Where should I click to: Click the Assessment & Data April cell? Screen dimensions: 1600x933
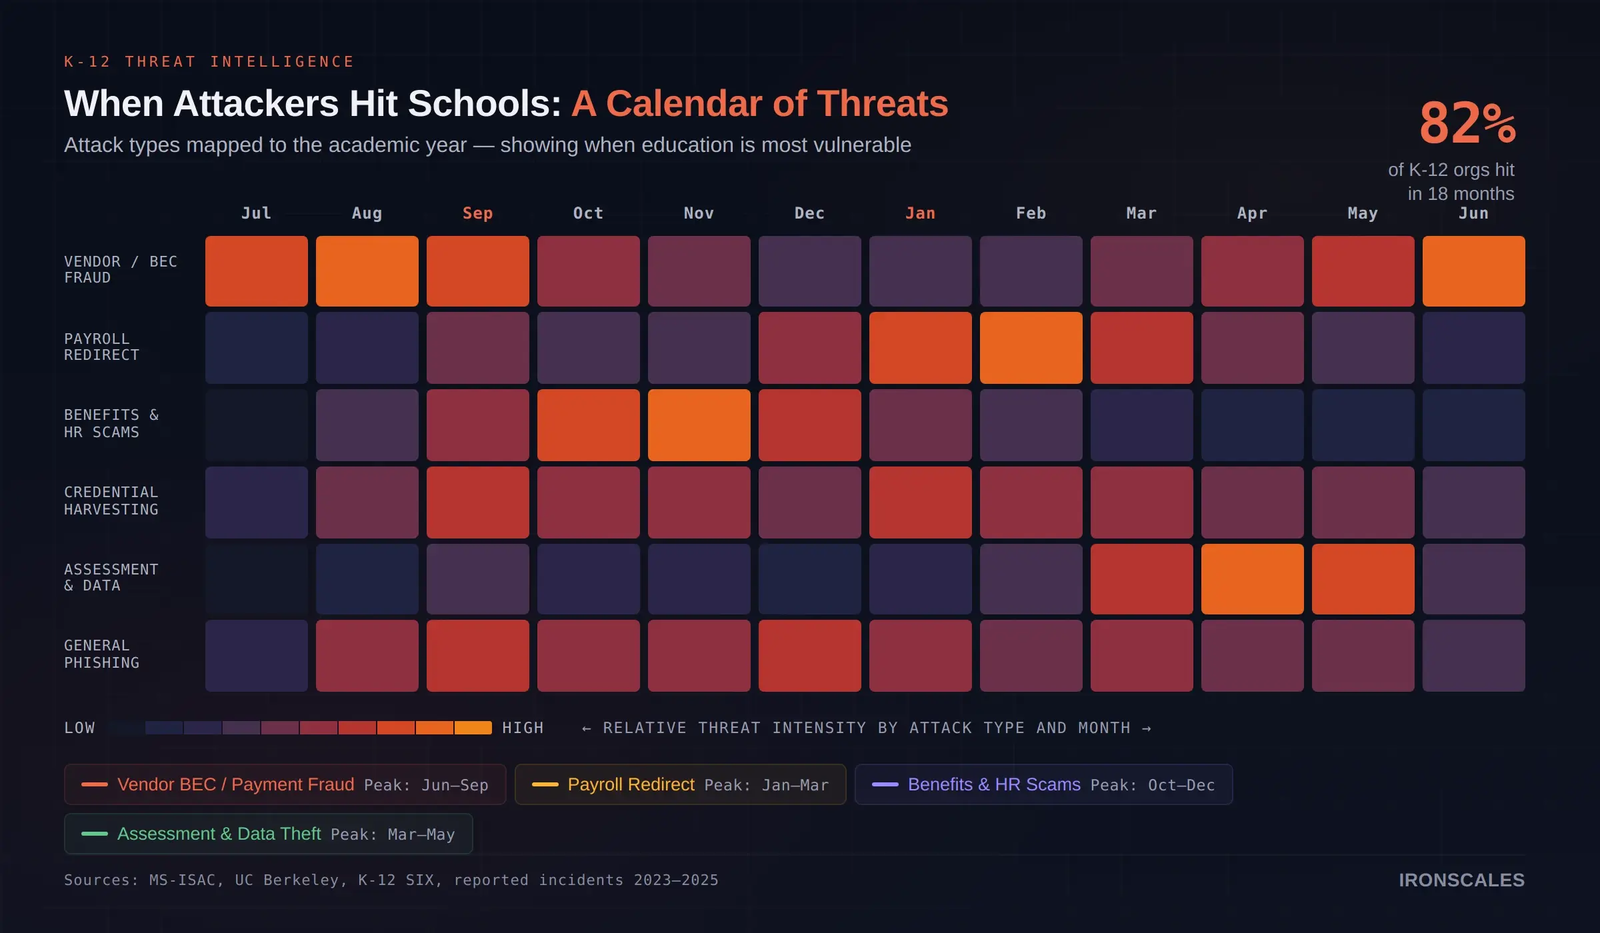click(x=1252, y=579)
